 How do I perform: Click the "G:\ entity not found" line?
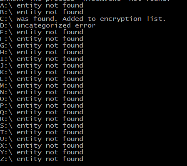(x=42, y=45)
